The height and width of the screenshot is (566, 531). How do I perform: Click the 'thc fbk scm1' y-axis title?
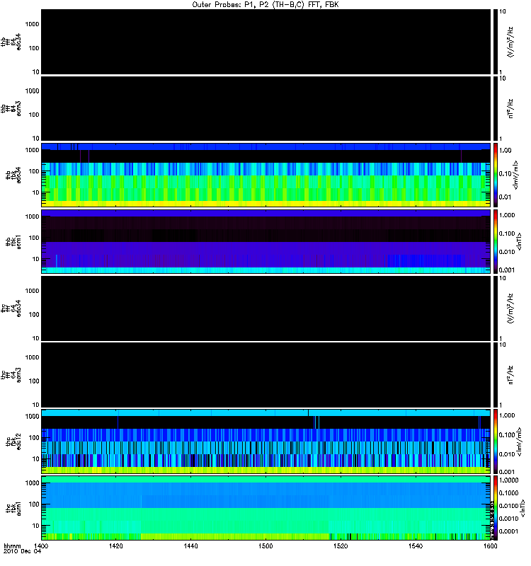tap(13, 508)
